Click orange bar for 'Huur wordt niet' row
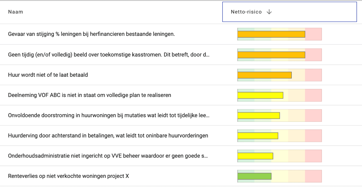Viewport: 362px width, 188px height. pos(265,75)
